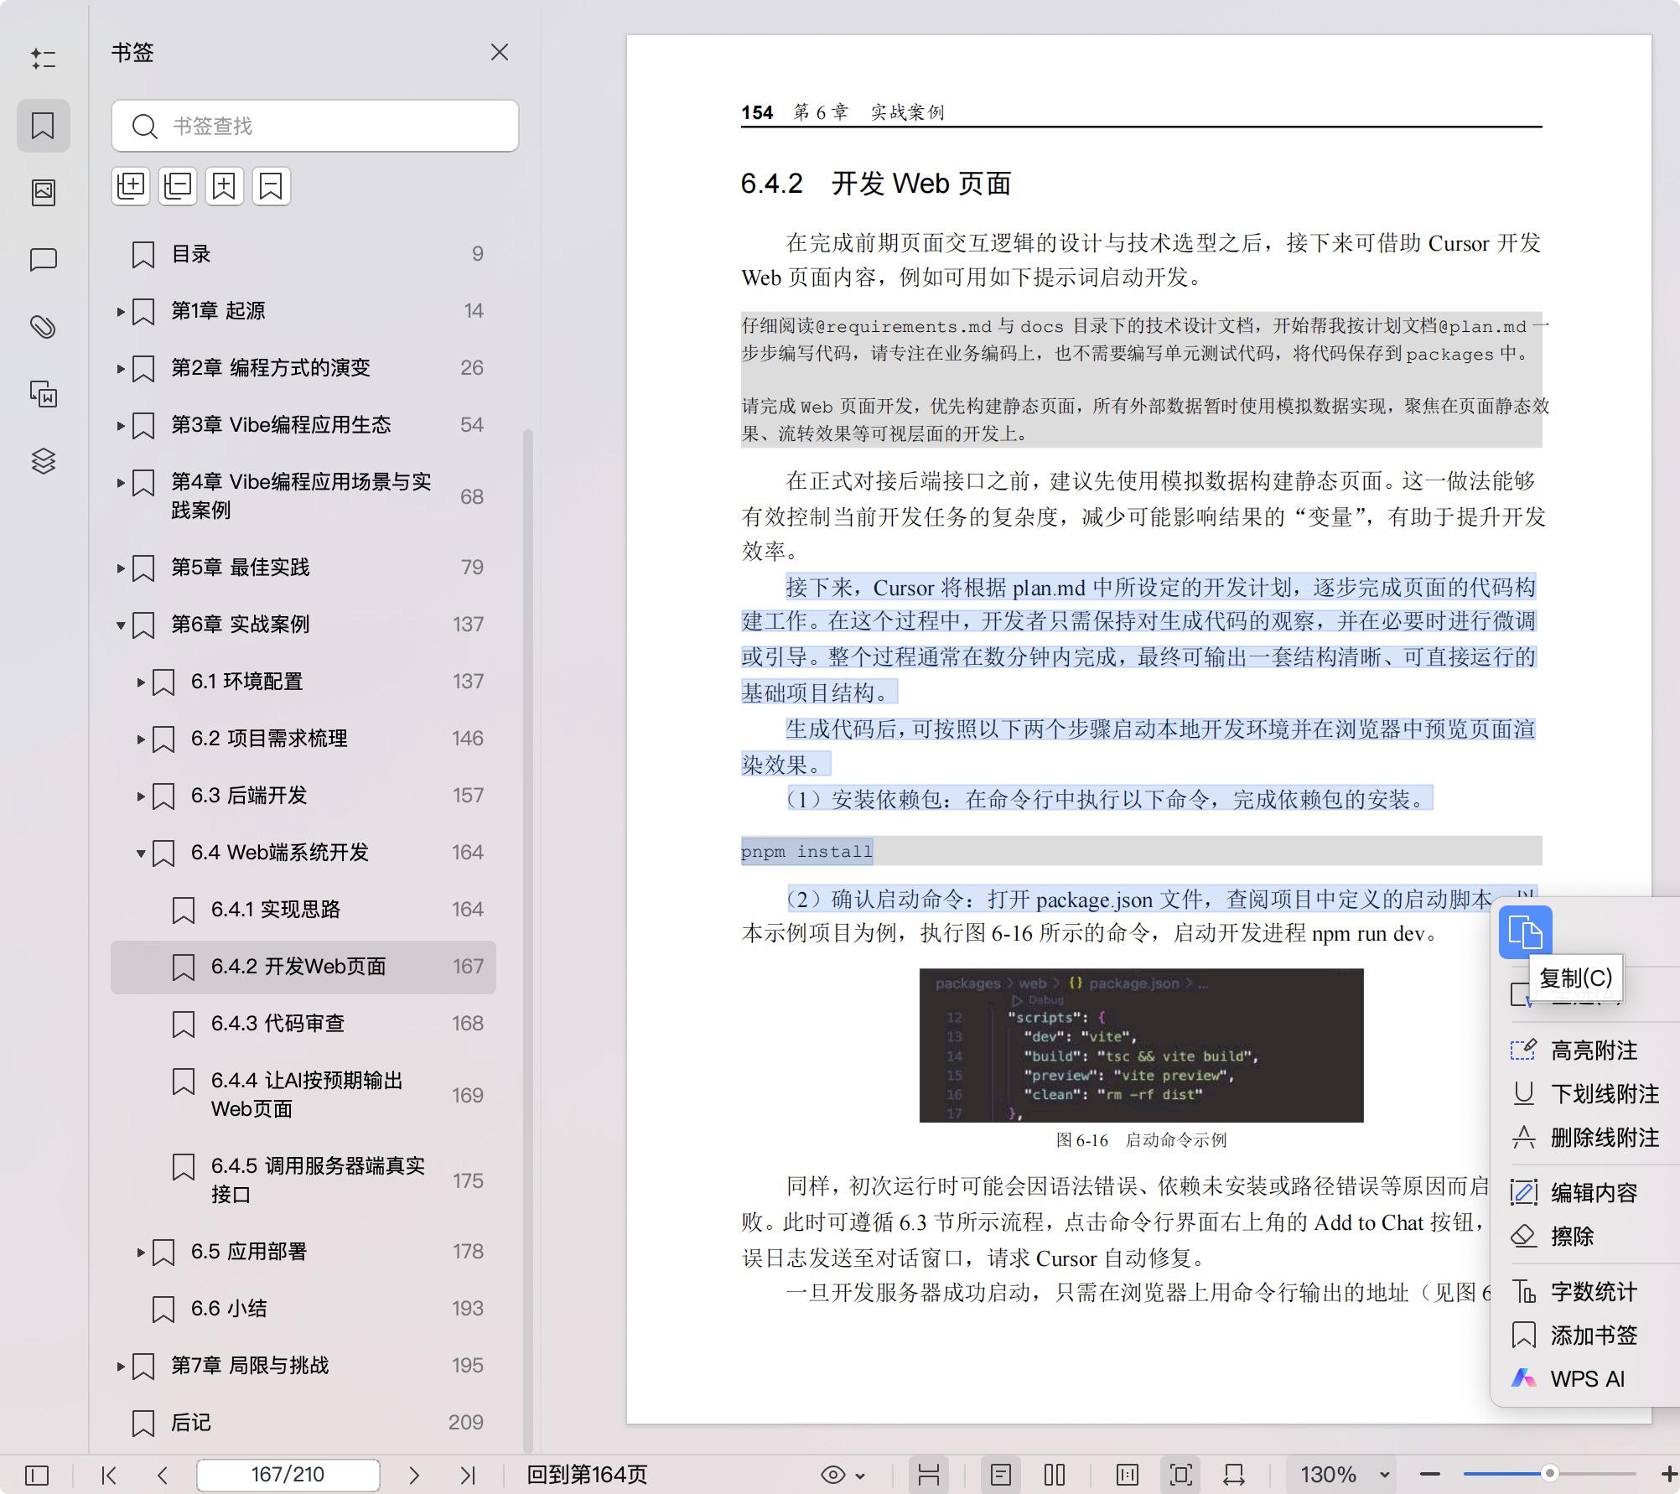Click the zoom slider handle
The height and width of the screenshot is (1494, 1680).
(1550, 1474)
